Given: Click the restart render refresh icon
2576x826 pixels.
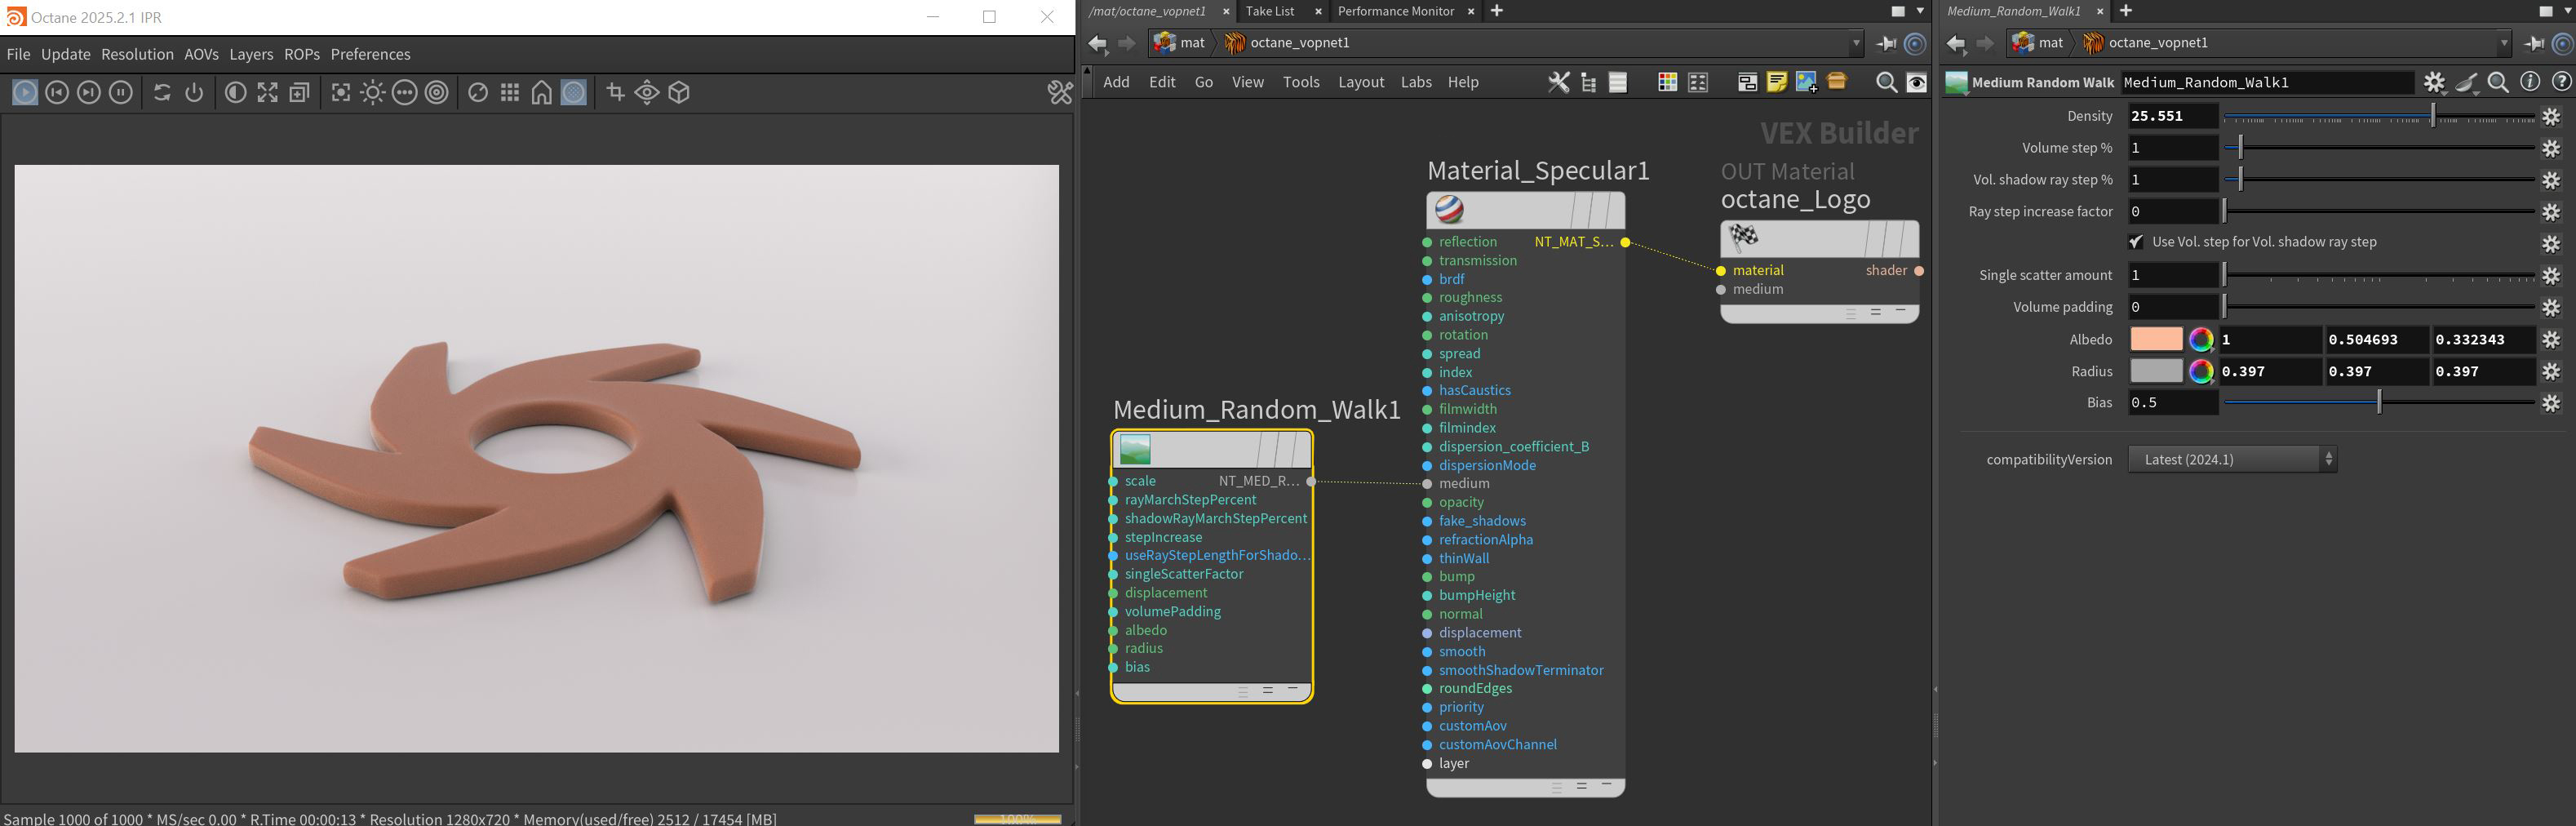Looking at the screenshot, I should point(162,93).
